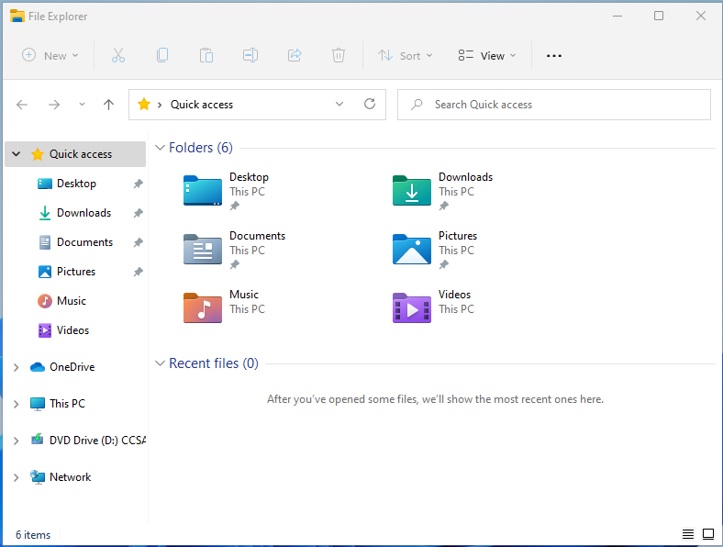
Task: Open the New item menu
Action: click(50, 56)
